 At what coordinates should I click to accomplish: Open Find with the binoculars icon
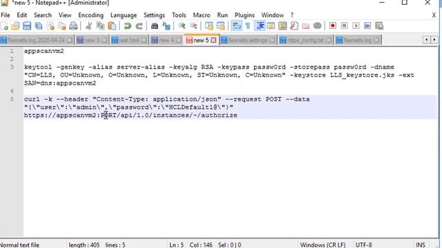coord(155,26)
